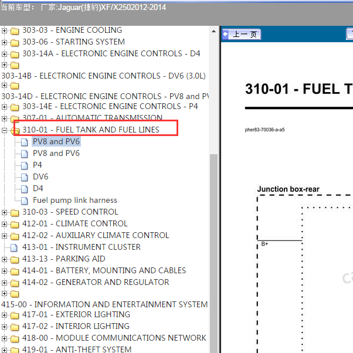Click the Fuel pump link harness document icon

(x=24, y=201)
